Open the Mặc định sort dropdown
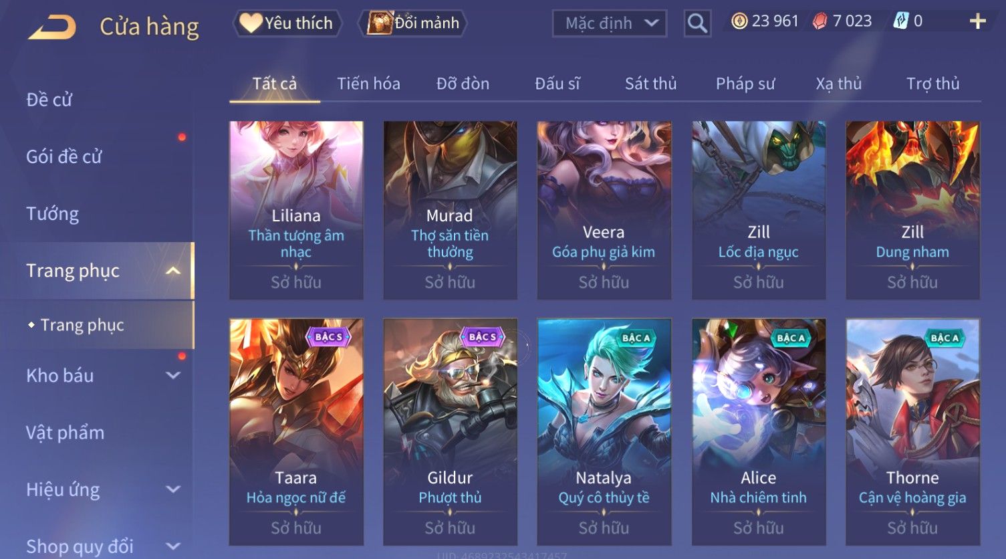Screen dimensions: 1006x559 (610, 23)
